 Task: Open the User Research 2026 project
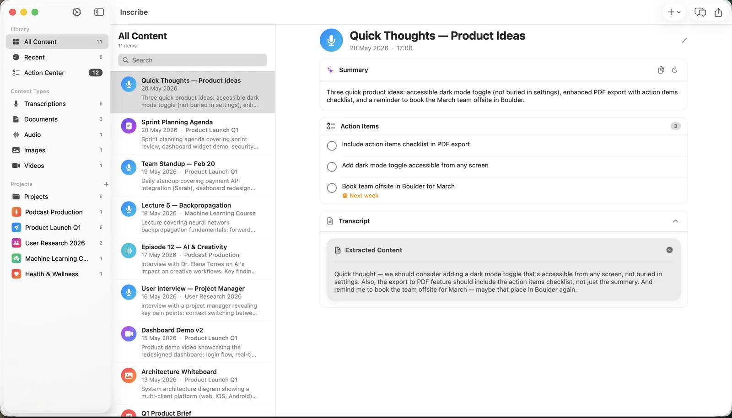pyautogui.click(x=57, y=243)
